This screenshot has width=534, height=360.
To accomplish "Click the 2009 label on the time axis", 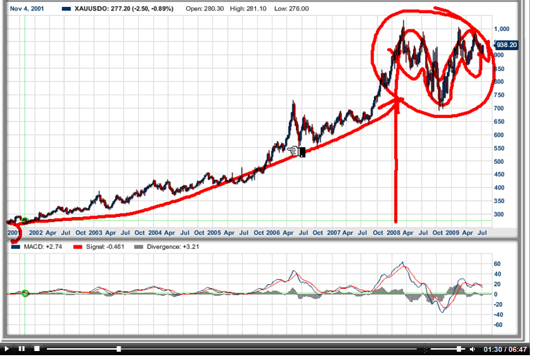I will click(x=453, y=233).
